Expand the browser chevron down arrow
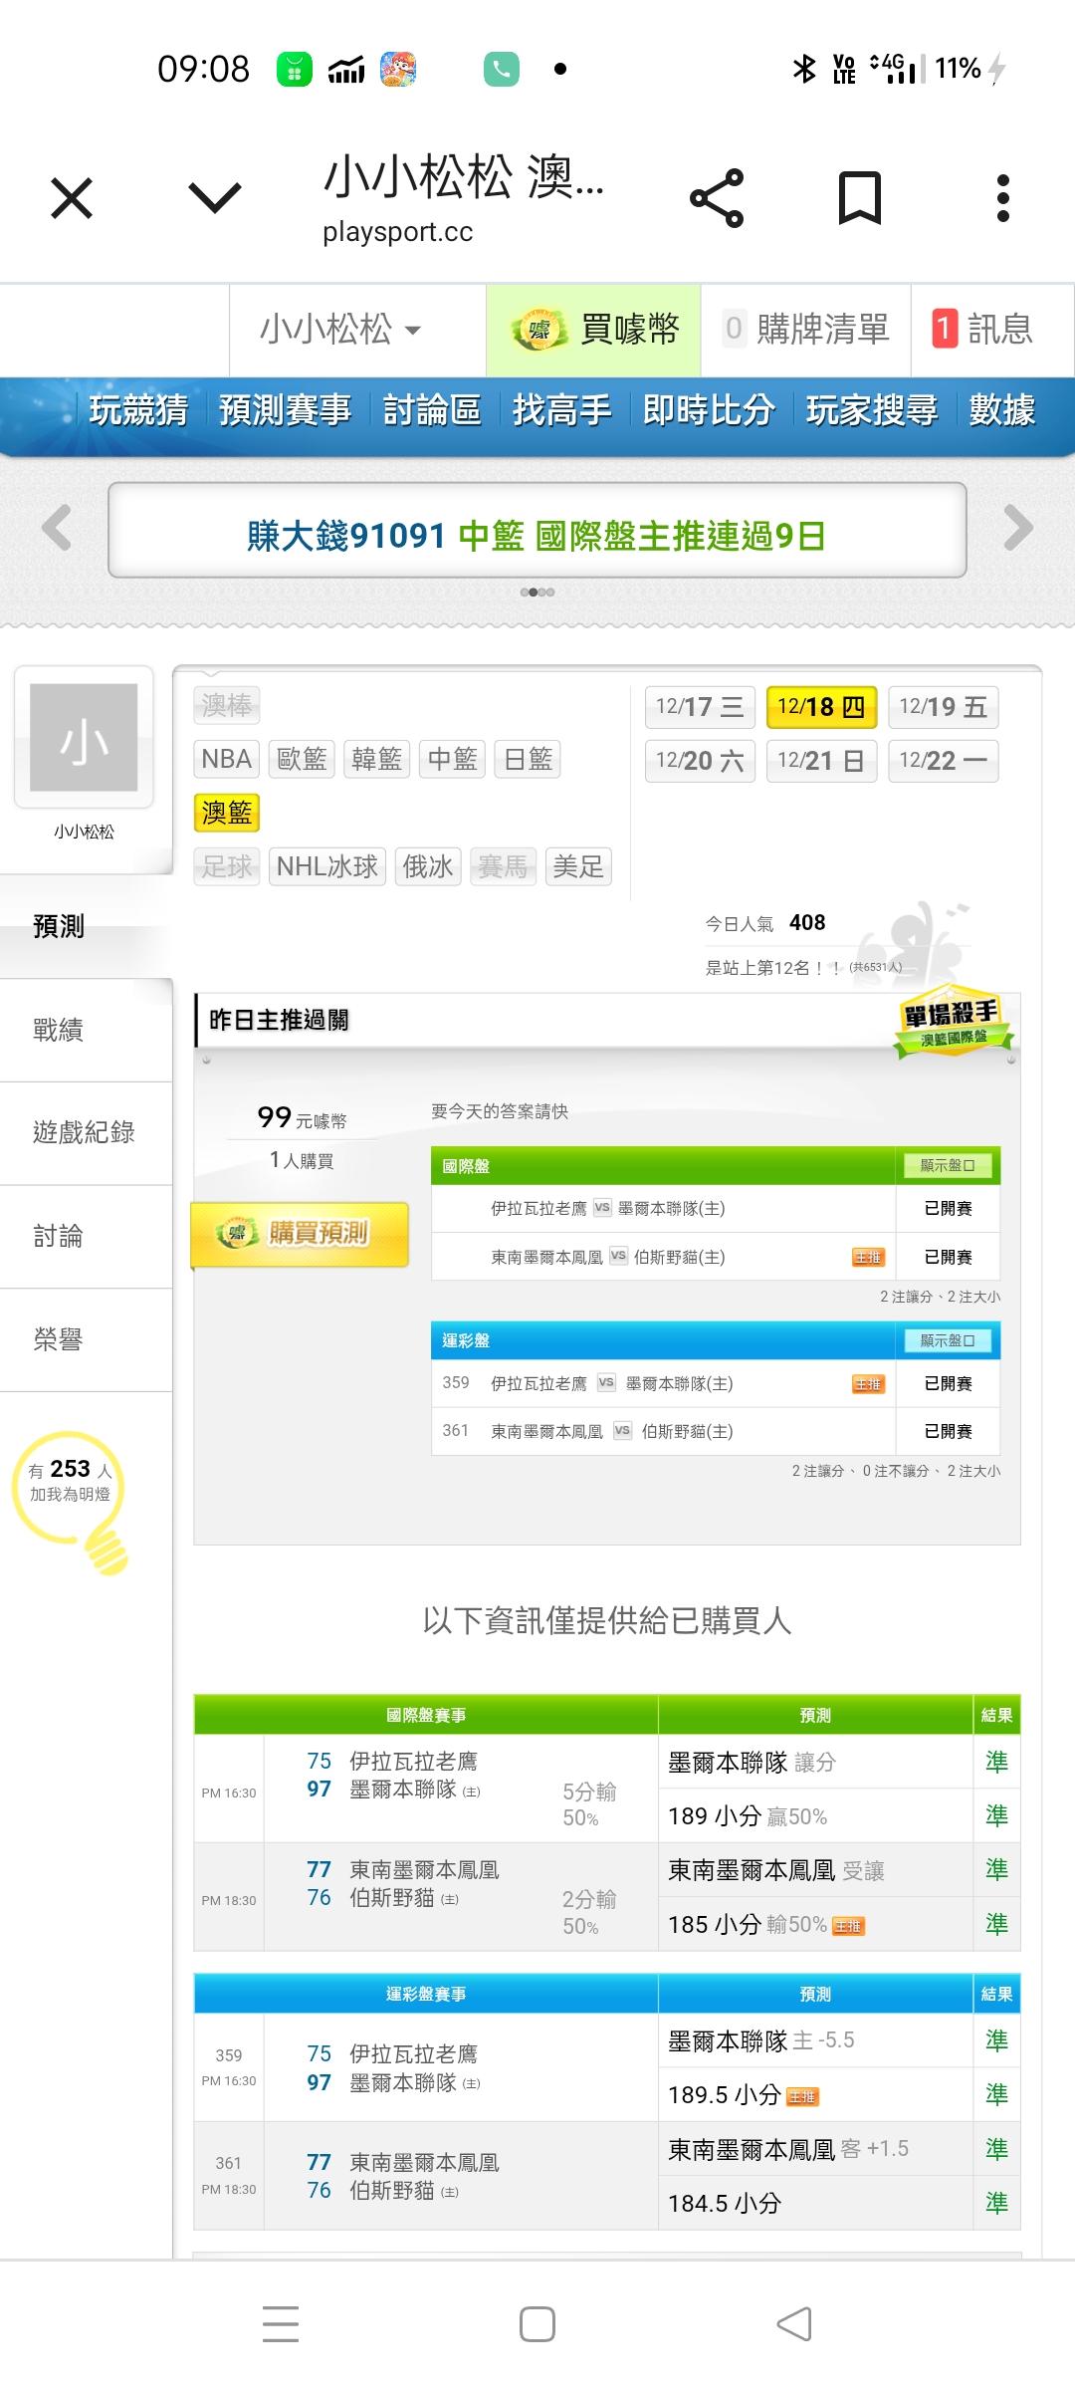Viewport: 1075px width, 2390px height. (215, 198)
